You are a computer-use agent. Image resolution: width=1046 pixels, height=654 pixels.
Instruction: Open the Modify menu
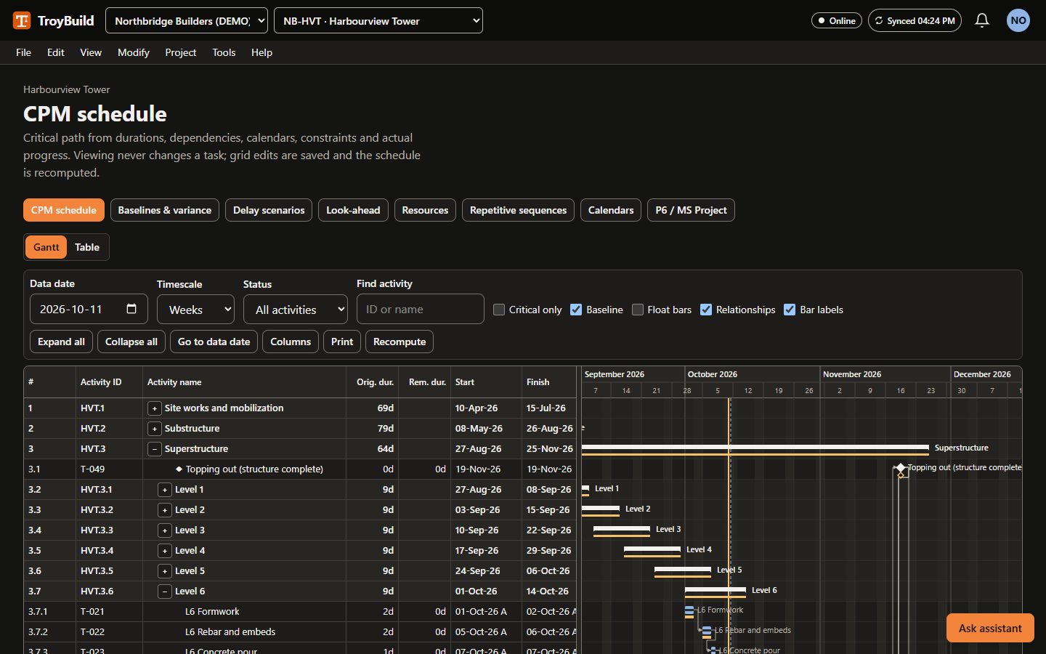134,52
